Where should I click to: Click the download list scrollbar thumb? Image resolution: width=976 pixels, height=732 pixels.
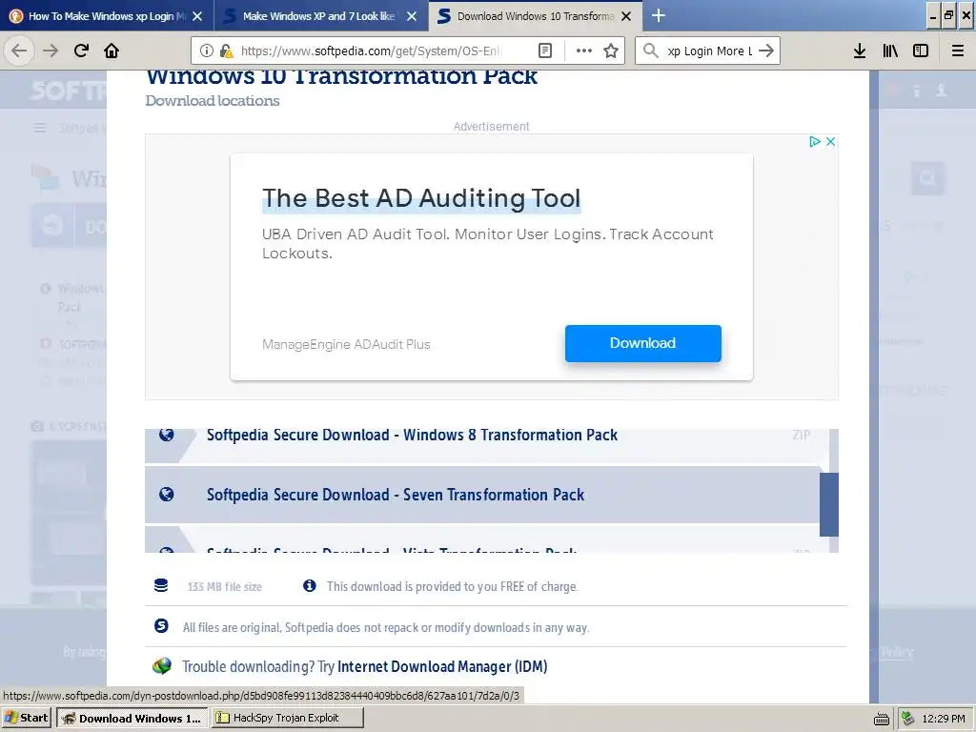pos(828,504)
